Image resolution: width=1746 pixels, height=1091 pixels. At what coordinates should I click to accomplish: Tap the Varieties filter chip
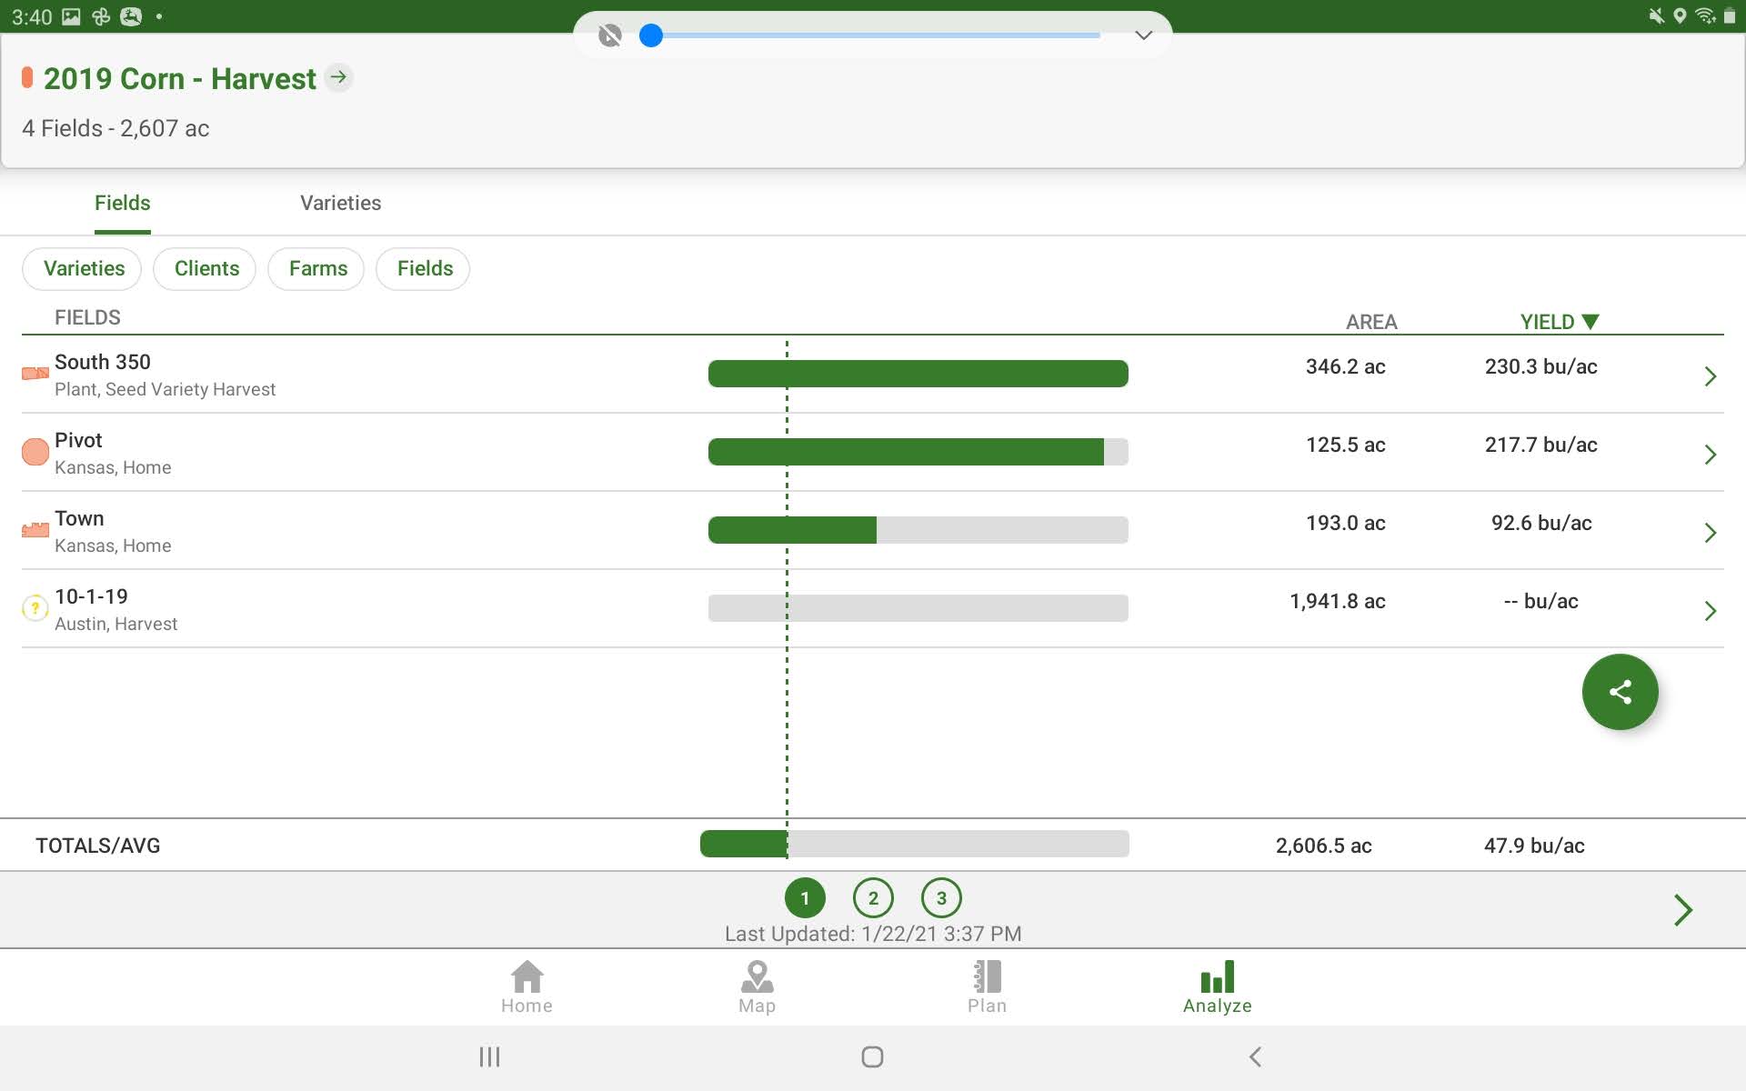click(82, 269)
